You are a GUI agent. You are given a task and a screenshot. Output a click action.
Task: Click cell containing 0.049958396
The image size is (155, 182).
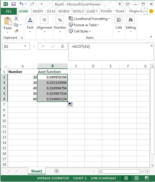52,77
